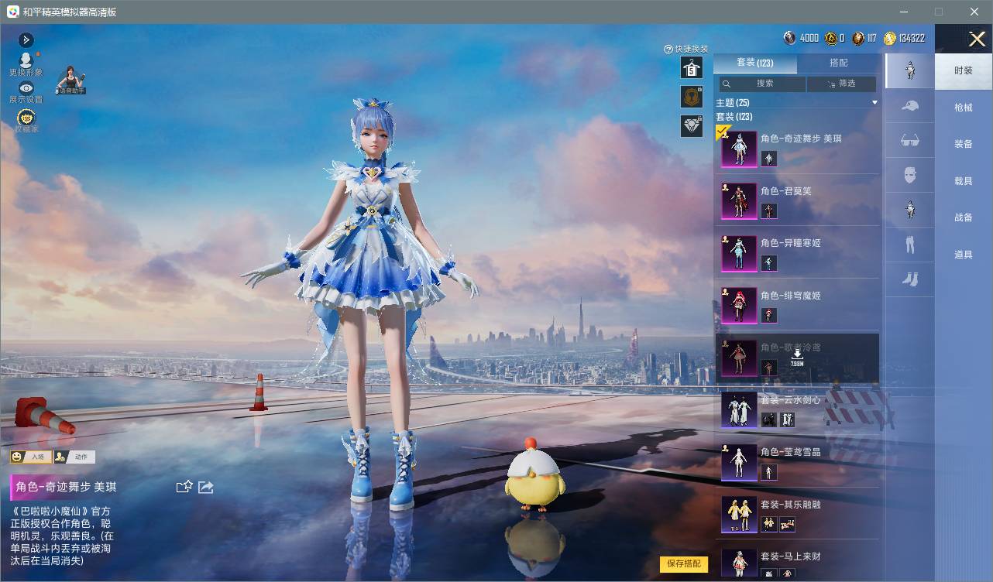Select the upper body clothing category icon
Viewport: 993px width, 582px height.
tap(910, 209)
